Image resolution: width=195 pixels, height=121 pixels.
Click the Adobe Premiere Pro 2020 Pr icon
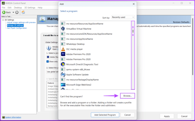point(63,54)
